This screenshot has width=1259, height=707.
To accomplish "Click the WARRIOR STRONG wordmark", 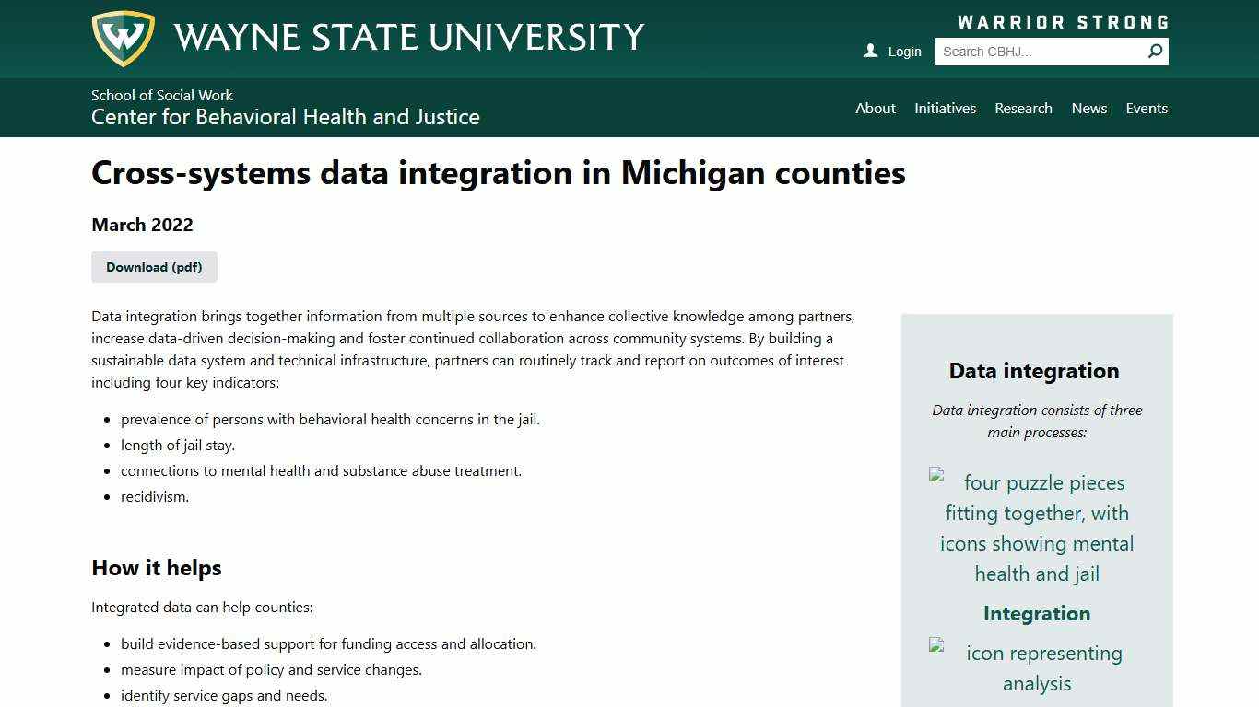I will 1064,21.
